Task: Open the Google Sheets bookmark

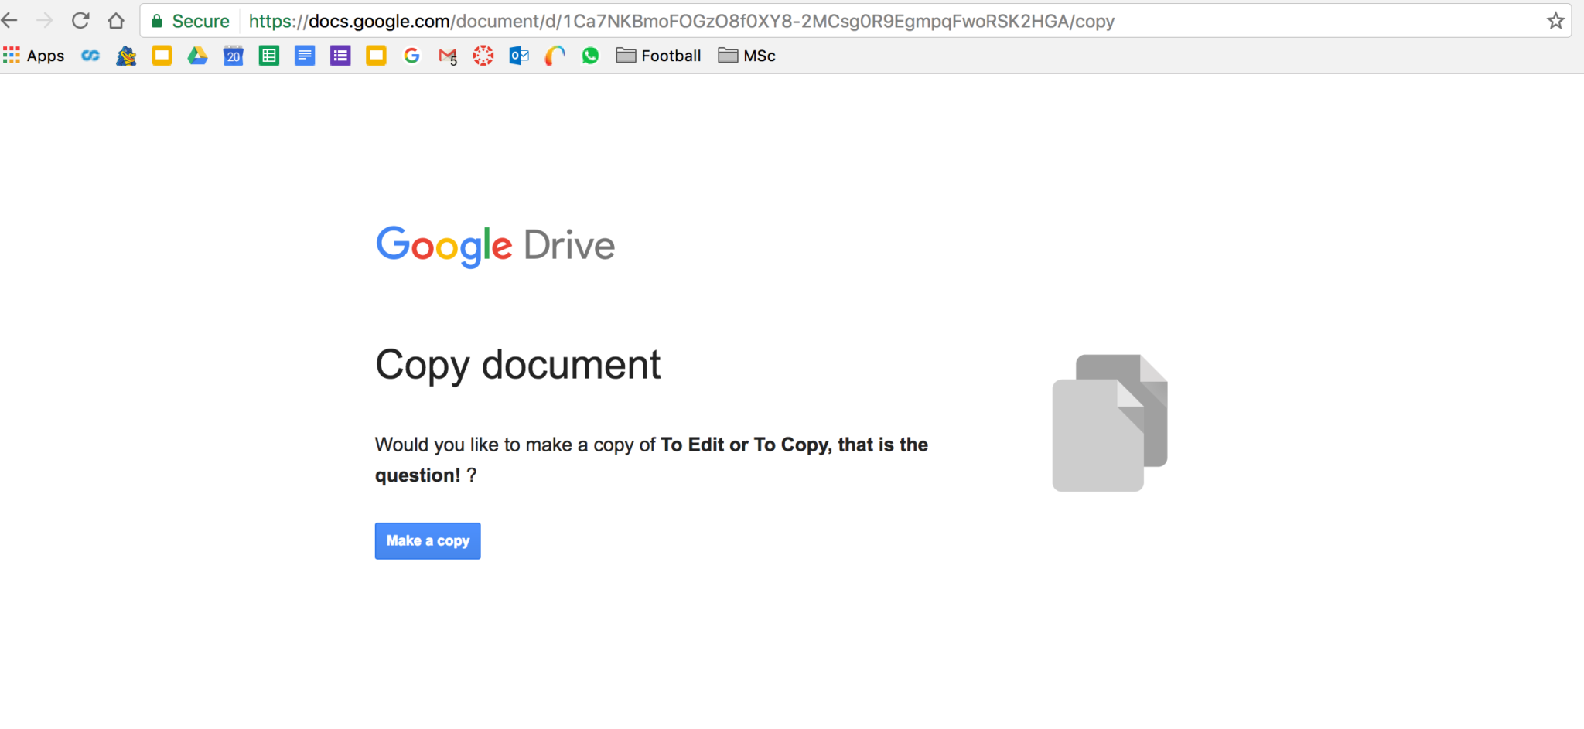Action: [269, 56]
